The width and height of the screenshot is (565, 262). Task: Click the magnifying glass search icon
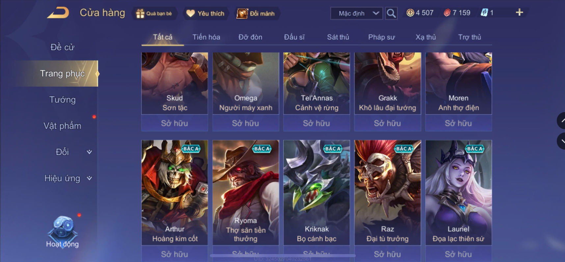point(391,13)
